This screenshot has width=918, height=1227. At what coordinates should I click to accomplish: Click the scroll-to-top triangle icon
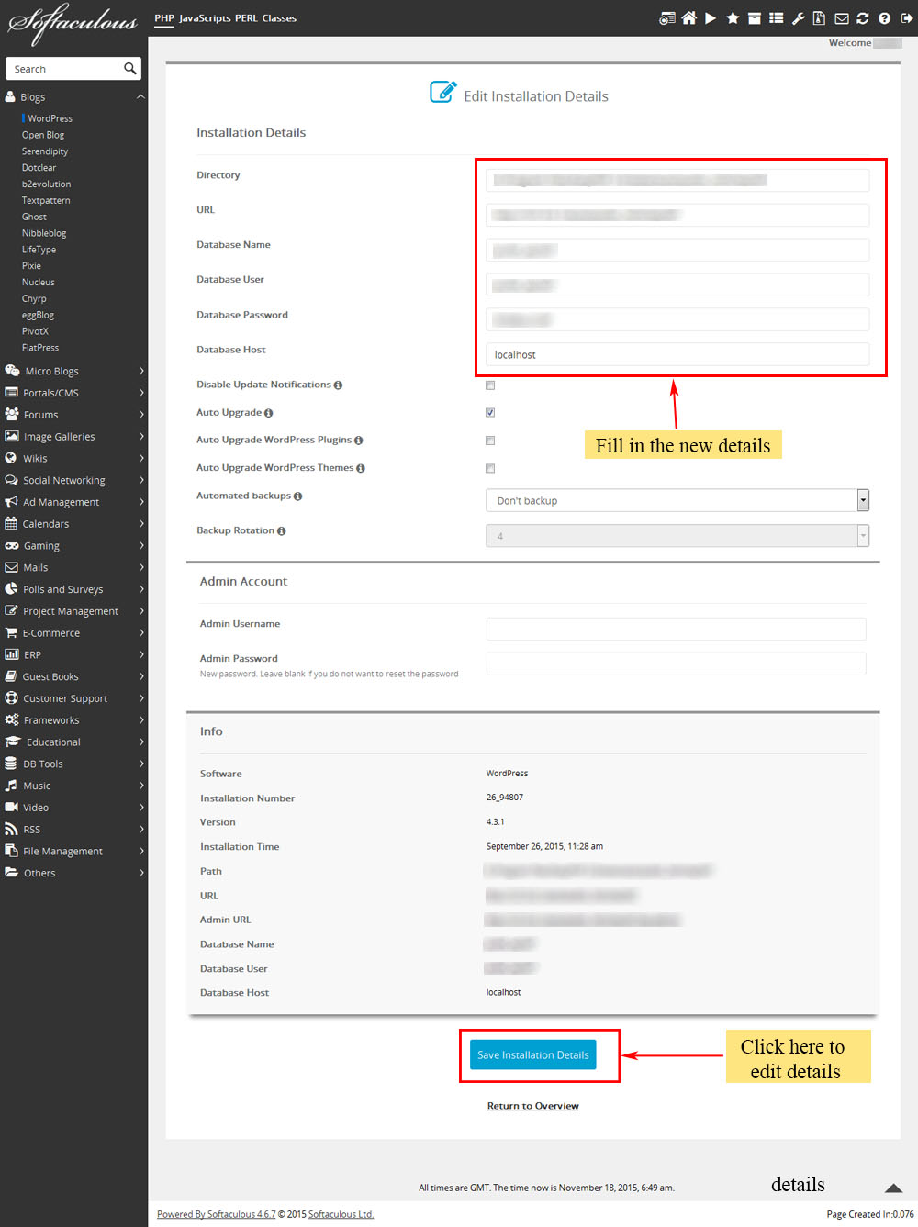click(x=893, y=1188)
